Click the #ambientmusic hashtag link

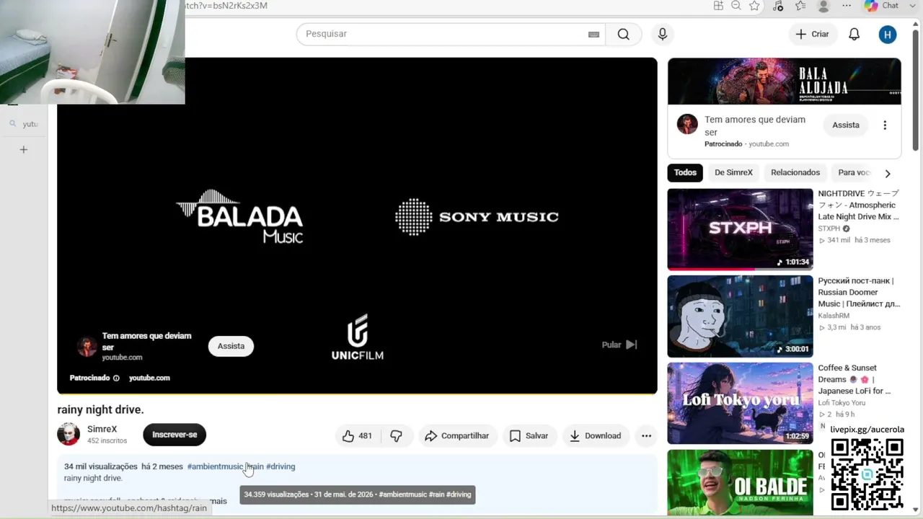pyautogui.click(x=215, y=466)
